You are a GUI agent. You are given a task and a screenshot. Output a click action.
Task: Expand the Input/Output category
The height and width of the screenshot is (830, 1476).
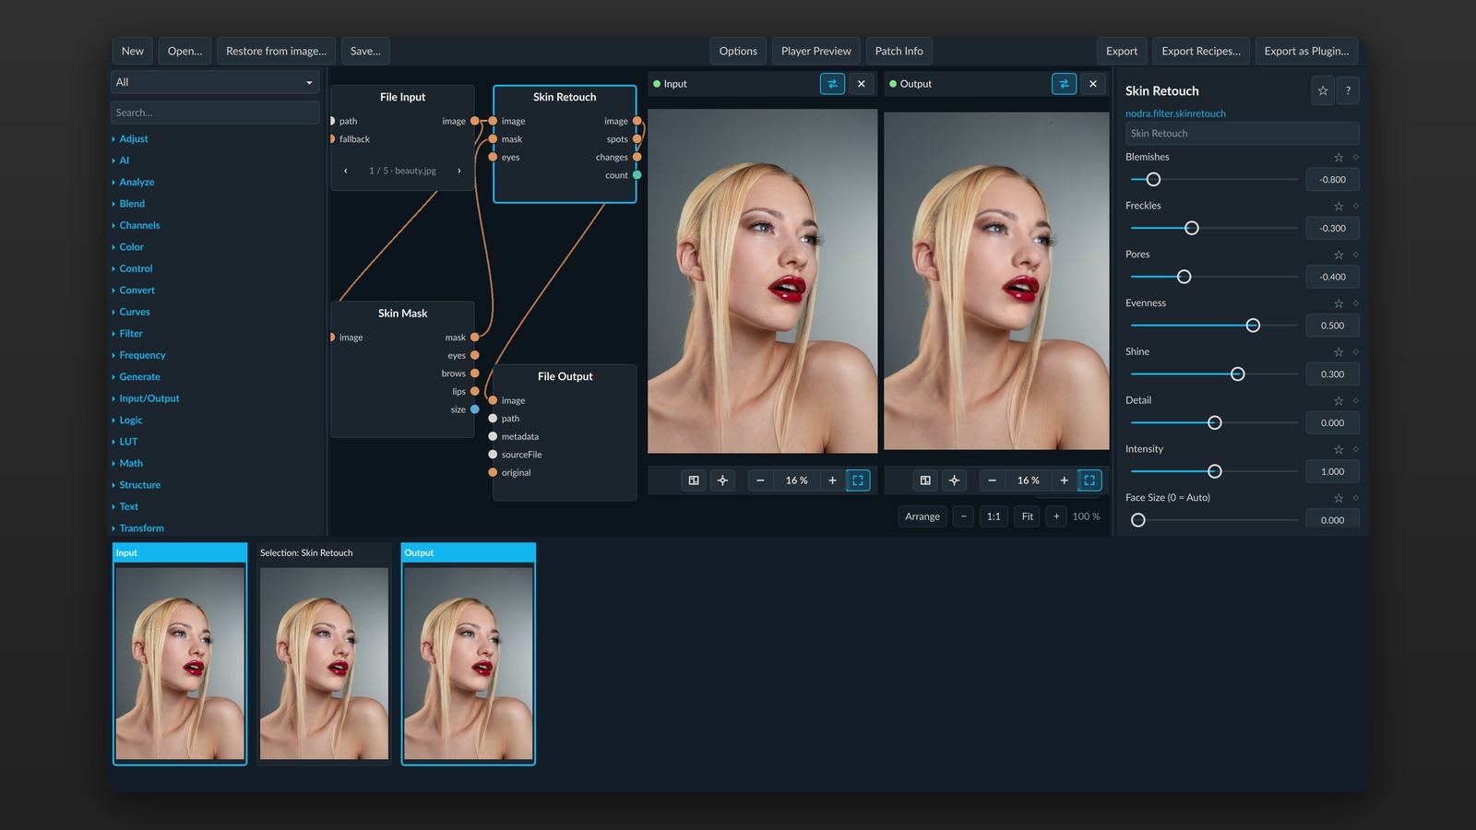tap(149, 398)
